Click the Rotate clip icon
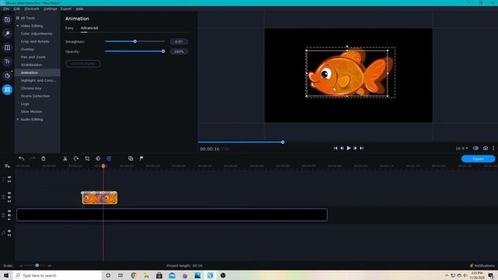Viewport: 498px width, 280px height. point(76,159)
